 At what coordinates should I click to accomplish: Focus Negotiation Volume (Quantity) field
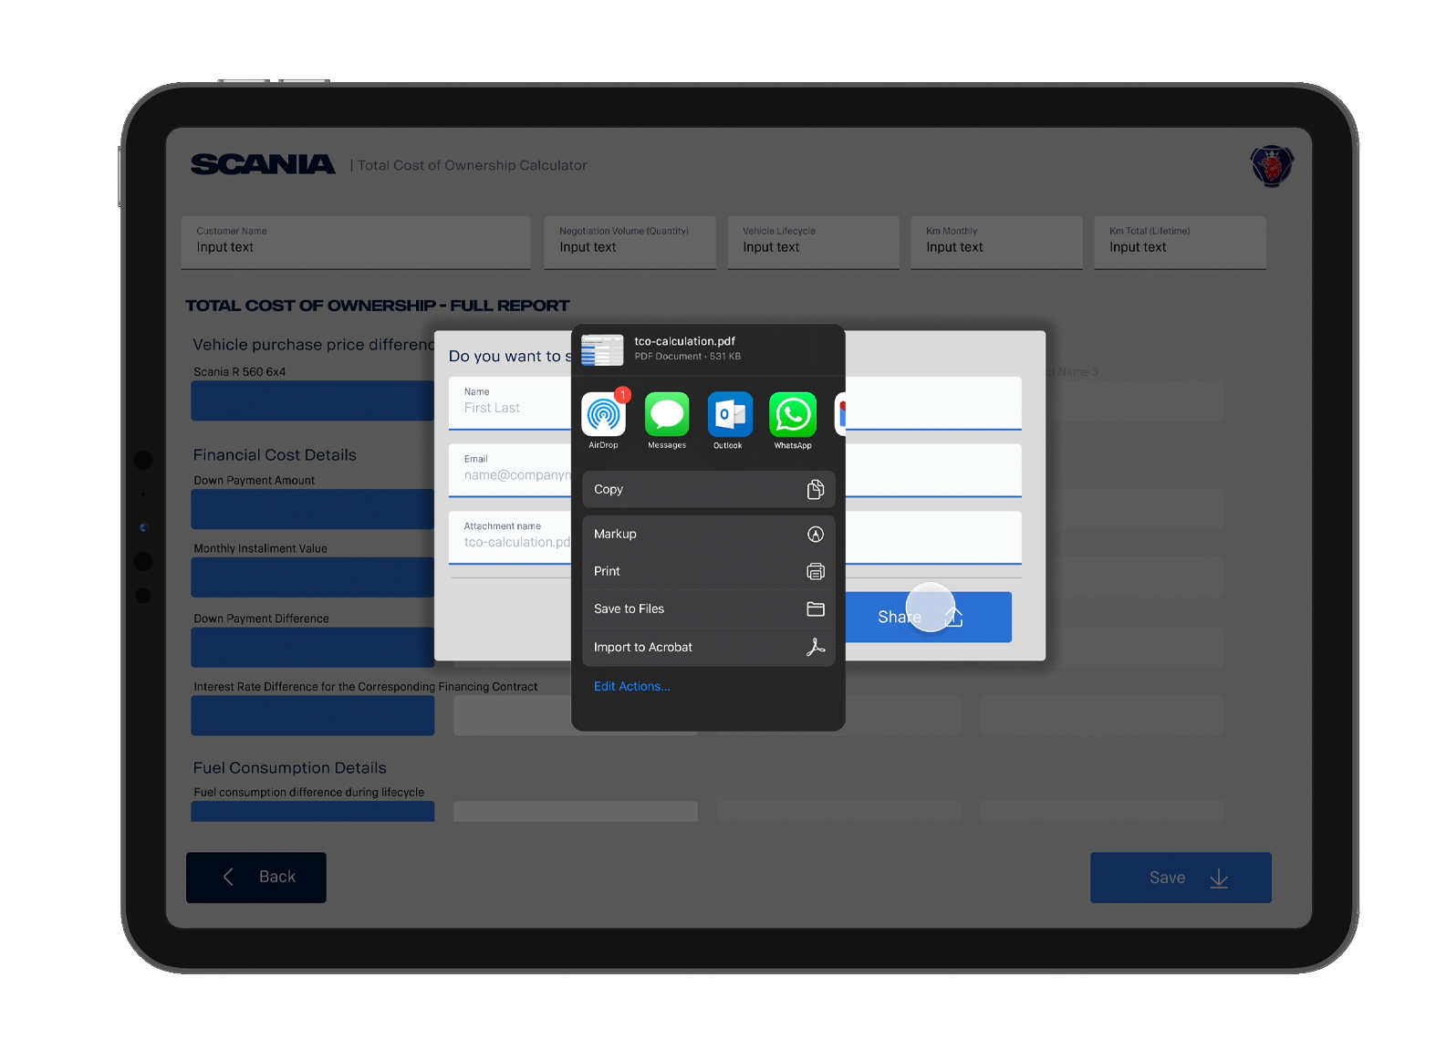tap(630, 243)
